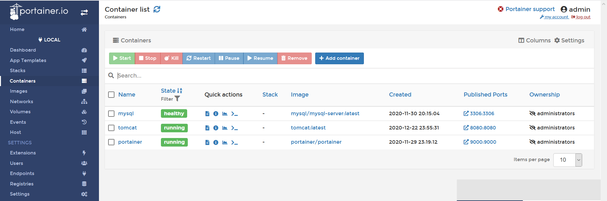Image resolution: width=607 pixels, height=201 pixels.
Task: Sort containers by Image column
Action: pos(300,94)
